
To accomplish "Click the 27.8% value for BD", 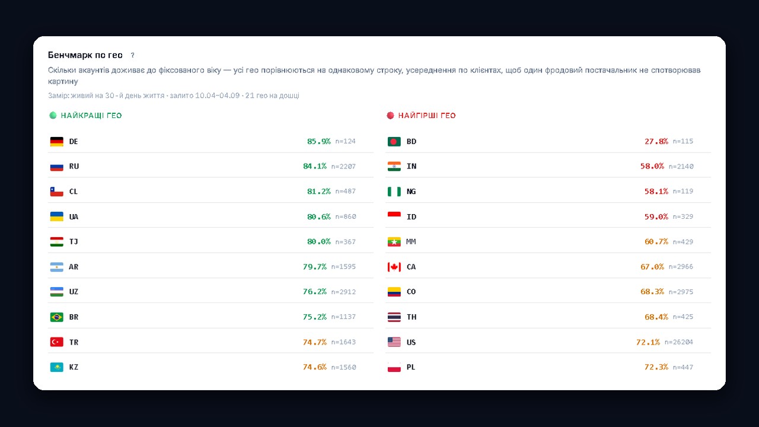I will (656, 141).
